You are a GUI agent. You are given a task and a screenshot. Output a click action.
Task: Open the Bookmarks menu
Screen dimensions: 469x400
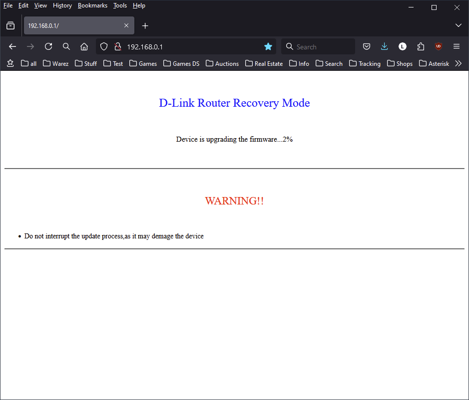click(92, 5)
